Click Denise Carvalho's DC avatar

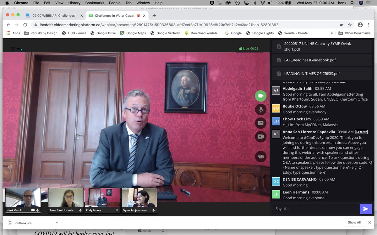[x=276, y=181]
